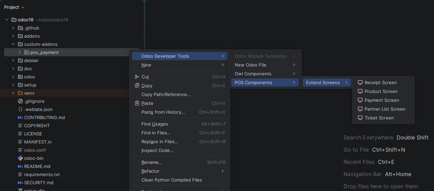Screen dimensions: 434x191
Task: Collapse the custom-addons folder
Action: 13,44
